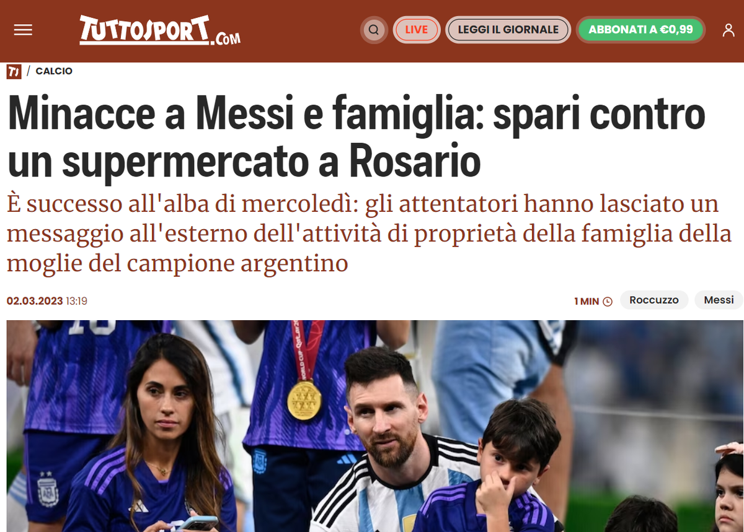Open the Messi tag
744x532 pixels.
[x=719, y=300]
